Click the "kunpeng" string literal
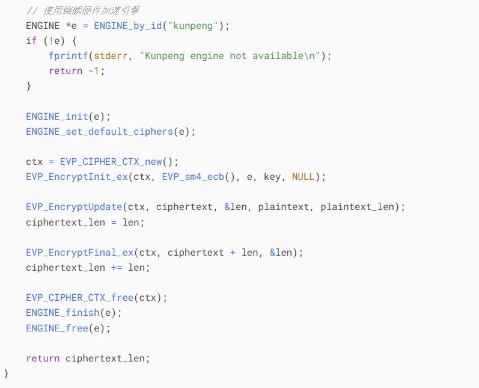479x388 pixels. [x=192, y=26]
